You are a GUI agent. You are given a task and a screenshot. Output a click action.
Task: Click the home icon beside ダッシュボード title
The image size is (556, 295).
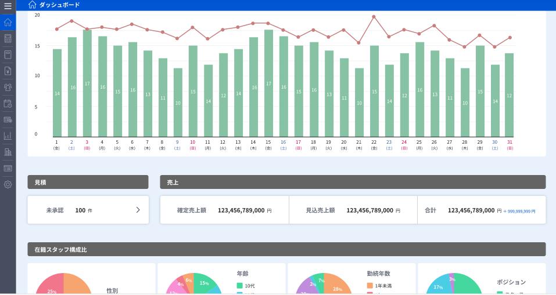tap(33, 5)
